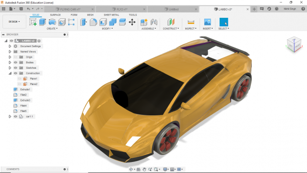The image size is (307, 173).
Task: Expand the Named Views node
Action: click(x=10, y=51)
